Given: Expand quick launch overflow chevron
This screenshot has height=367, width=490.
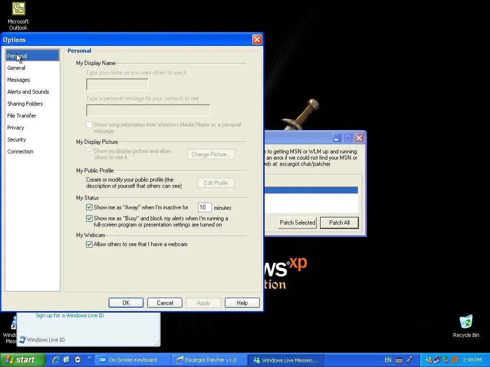Looking at the screenshot, I should (89, 357).
